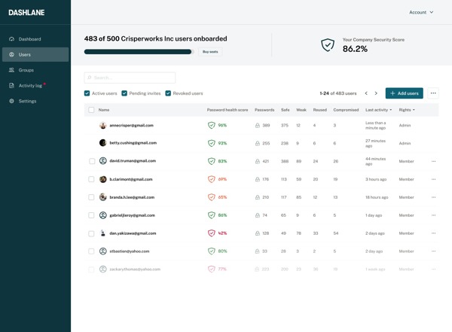Screen dimensions: 452x332
Task: Click the password health shield for dan.yakizawa
Action: click(x=212, y=233)
